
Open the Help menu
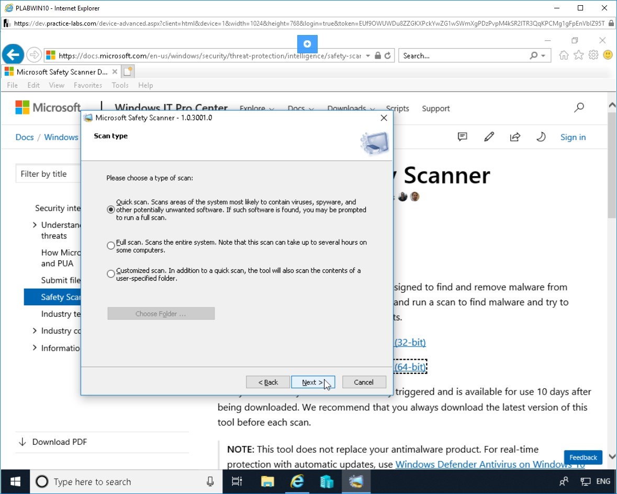[145, 85]
